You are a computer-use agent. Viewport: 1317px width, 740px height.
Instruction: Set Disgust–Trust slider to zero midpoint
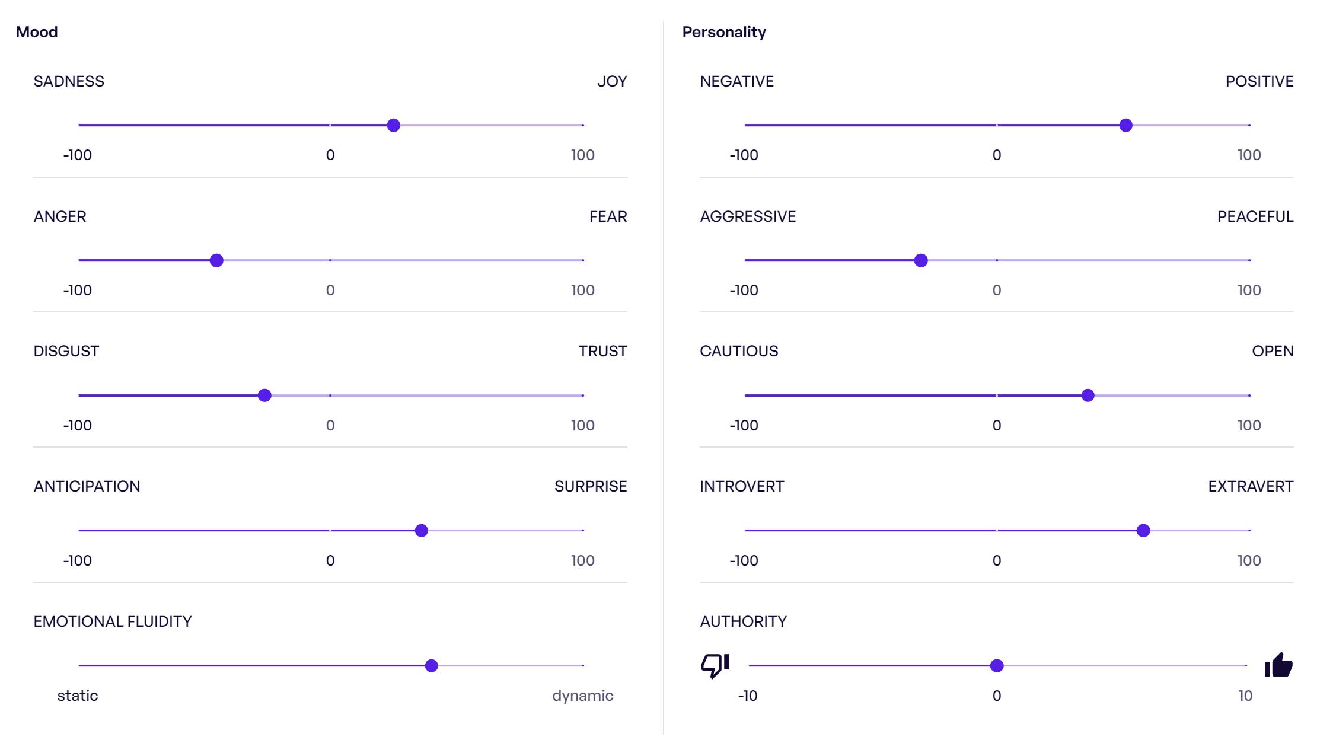pyautogui.click(x=330, y=395)
